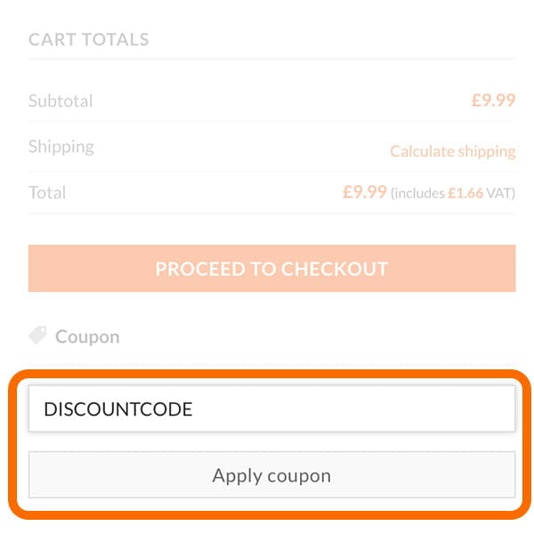Select the CART TOTALS heading

[x=89, y=39]
